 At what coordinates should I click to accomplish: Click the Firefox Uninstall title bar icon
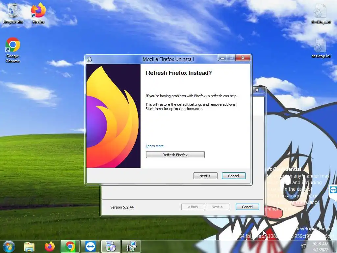click(90, 59)
